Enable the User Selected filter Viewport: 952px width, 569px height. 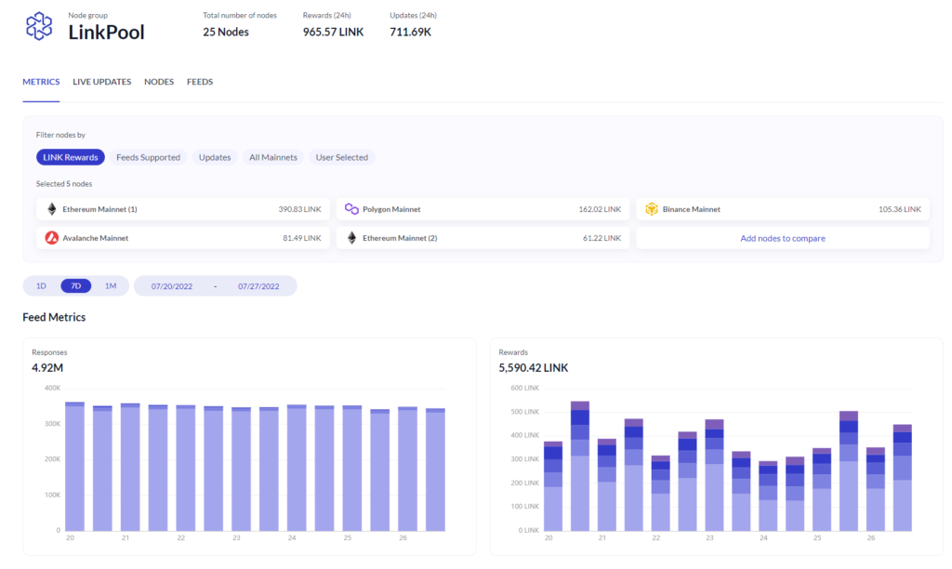click(x=340, y=156)
